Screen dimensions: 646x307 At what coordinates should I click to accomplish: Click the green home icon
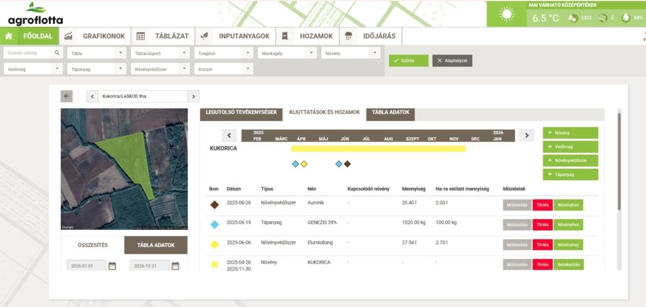(x=9, y=36)
